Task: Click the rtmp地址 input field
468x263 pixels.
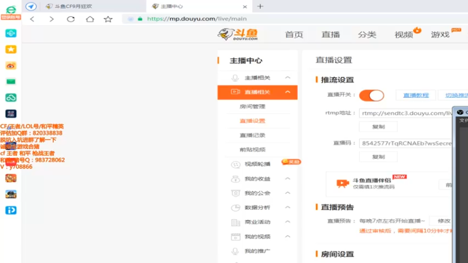Action: [406, 113]
